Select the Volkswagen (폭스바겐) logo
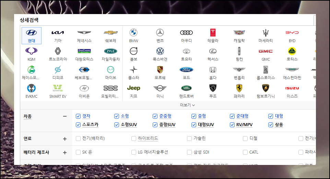 (x=160, y=51)
